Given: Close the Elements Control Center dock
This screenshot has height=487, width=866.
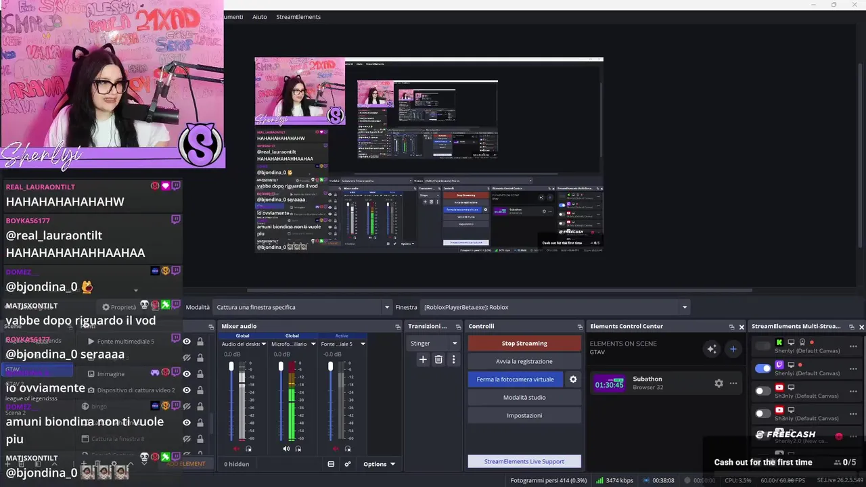Looking at the screenshot, I should [742, 327].
